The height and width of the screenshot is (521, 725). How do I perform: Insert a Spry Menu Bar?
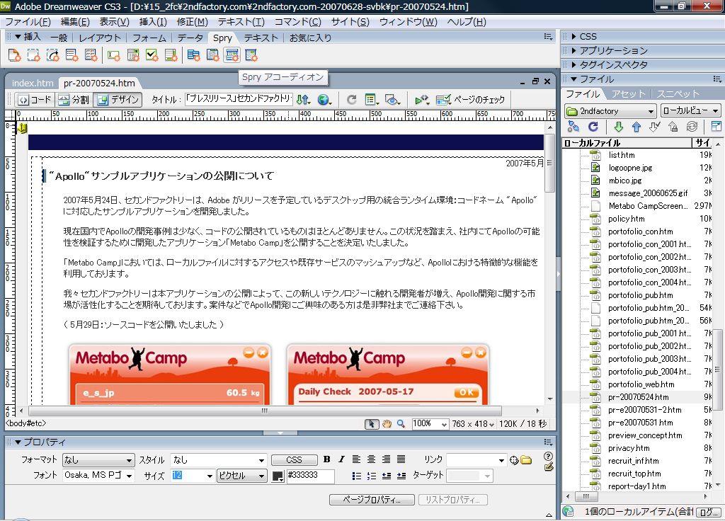tap(194, 55)
